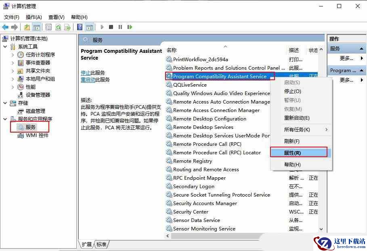This screenshot has height=251, width=367.
Task: Click the Stop Service toolbar icon
Action: pos(111,27)
